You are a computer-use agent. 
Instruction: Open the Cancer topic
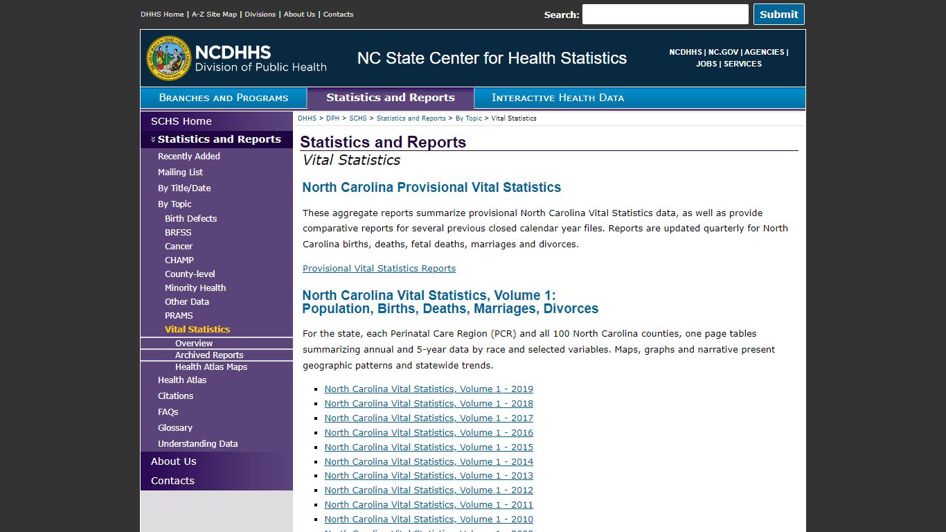(x=179, y=247)
